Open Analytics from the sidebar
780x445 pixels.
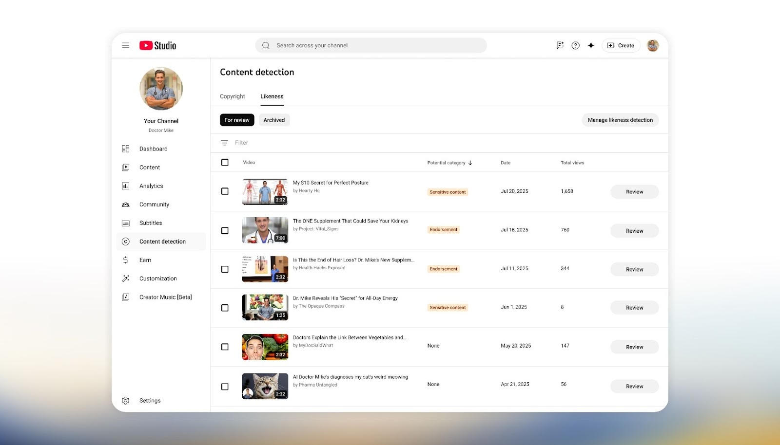pos(151,186)
